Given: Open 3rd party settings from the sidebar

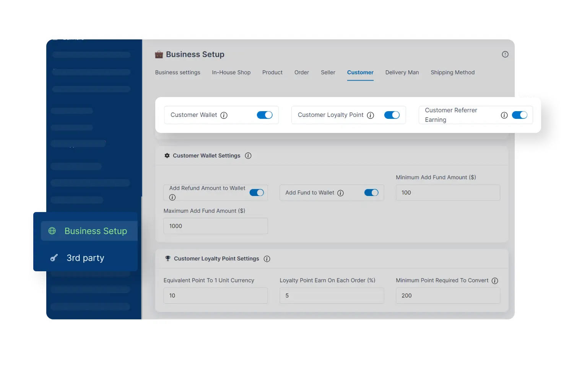Looking at the screenshot, I should tap(85, 258).
